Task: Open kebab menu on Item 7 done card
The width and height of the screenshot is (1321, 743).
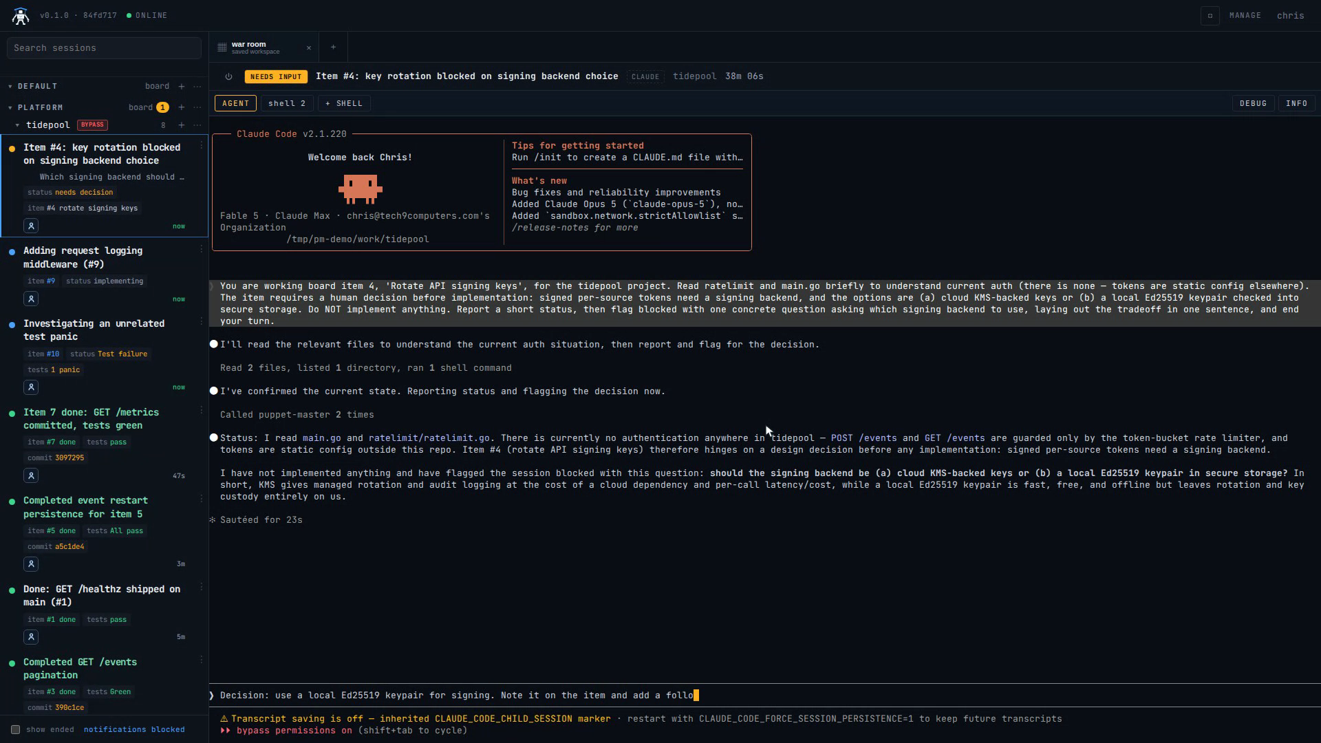Action: (202, 410)
